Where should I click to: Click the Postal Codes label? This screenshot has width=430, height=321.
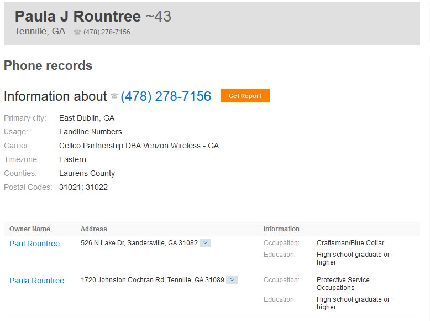(28, 187)
